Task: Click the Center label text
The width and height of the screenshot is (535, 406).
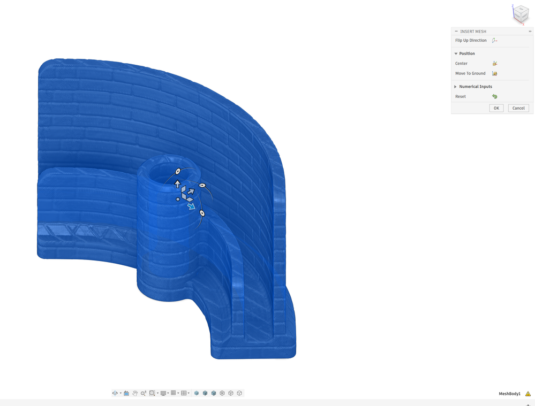Action: (461, 64)
